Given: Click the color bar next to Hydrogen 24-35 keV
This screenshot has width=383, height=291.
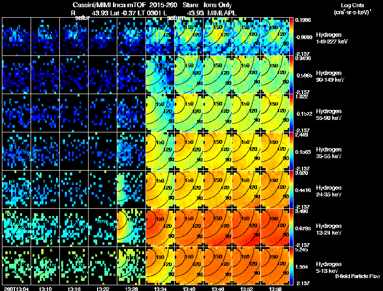Looking at the screenshot, I should click(291, 190).
